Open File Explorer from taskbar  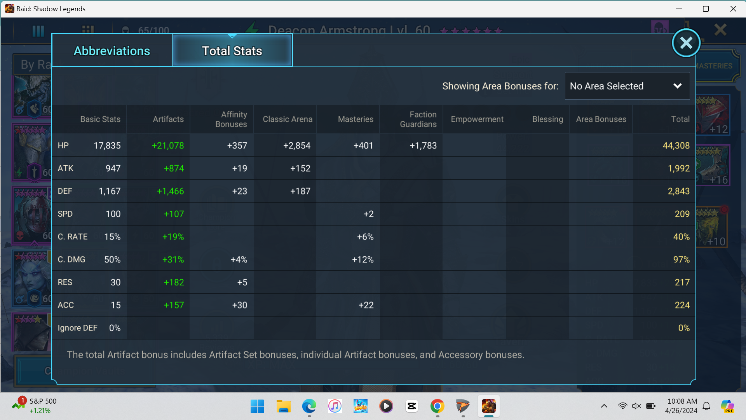(283, 406)
